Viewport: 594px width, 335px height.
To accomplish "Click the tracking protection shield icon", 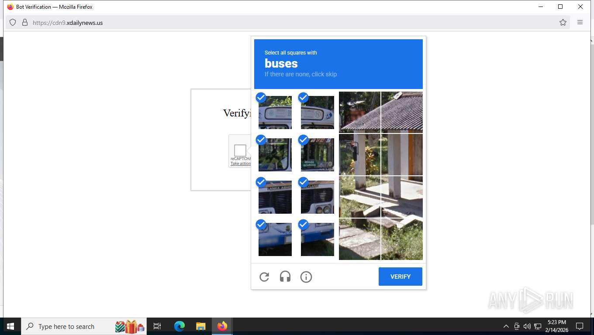I will (x=13, y=22).
